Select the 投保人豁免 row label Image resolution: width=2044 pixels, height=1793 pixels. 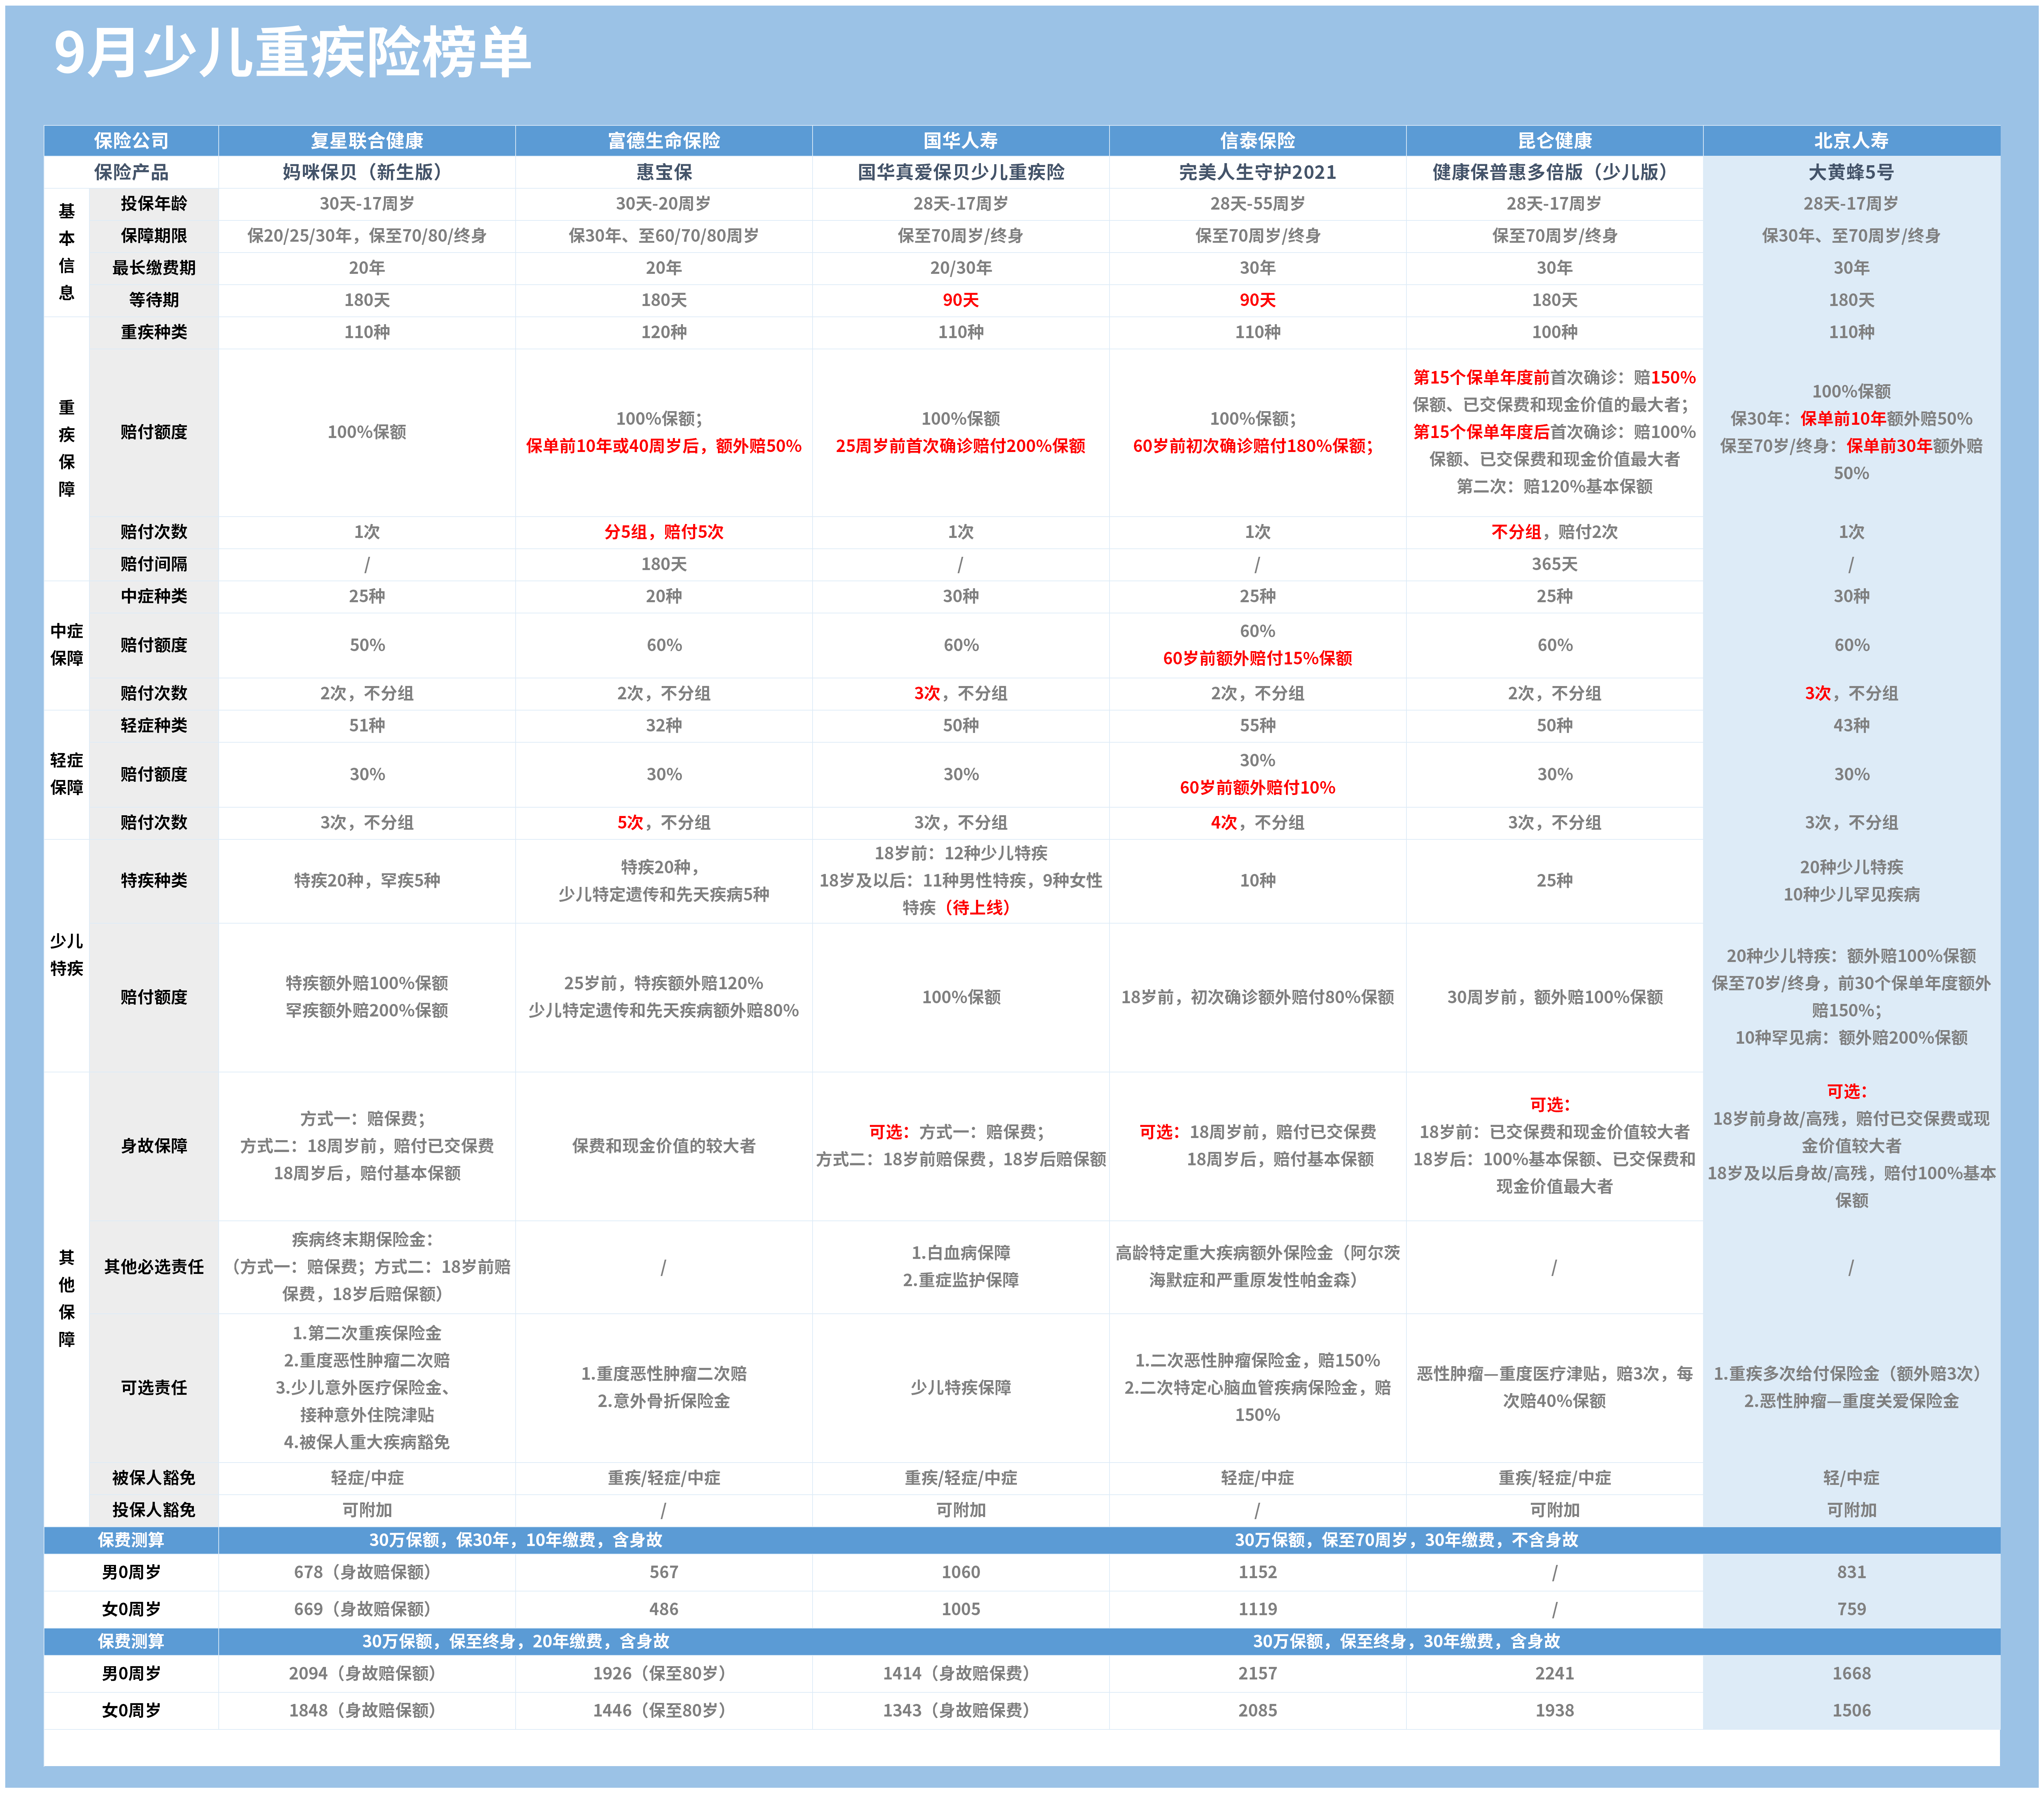click(154, 1510)
